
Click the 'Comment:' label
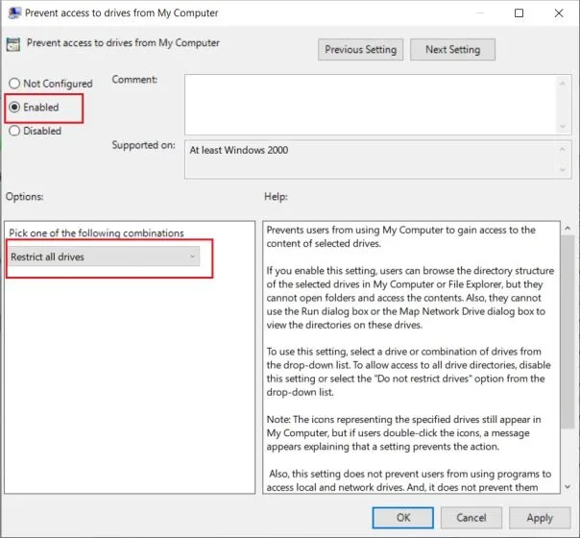[134, 79]
